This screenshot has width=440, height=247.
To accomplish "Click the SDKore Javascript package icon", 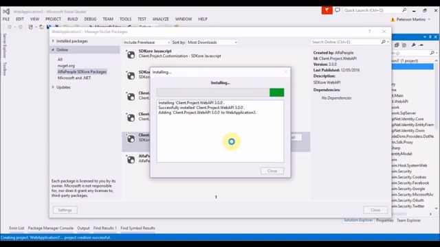I will pos(131,54).
